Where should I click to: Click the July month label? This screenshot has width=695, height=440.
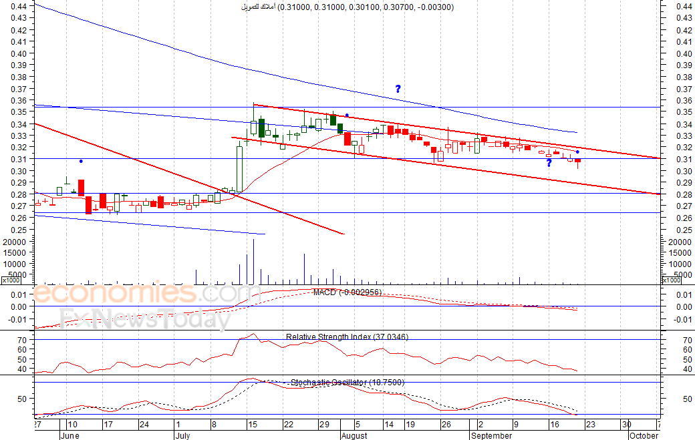182,435
